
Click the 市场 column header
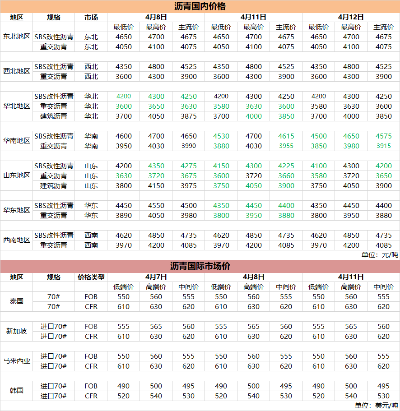(91, 17)
